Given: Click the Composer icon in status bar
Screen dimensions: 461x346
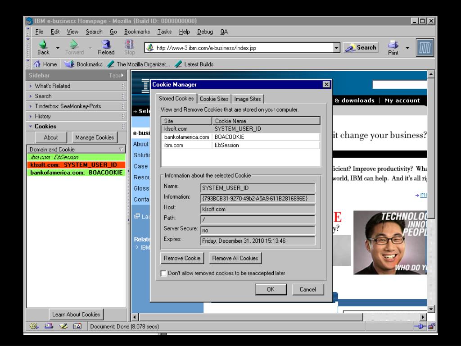Looking at the screenshot, I should [63, 326].
